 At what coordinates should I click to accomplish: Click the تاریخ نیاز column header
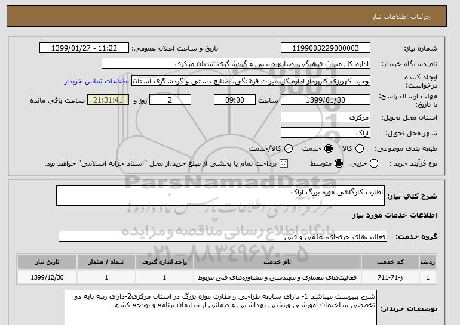[x=47, y=262]
